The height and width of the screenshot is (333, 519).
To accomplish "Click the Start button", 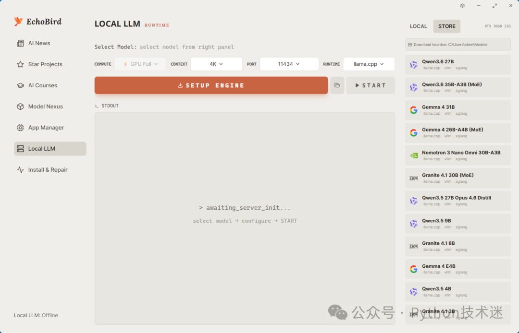I will click(371, 85).
